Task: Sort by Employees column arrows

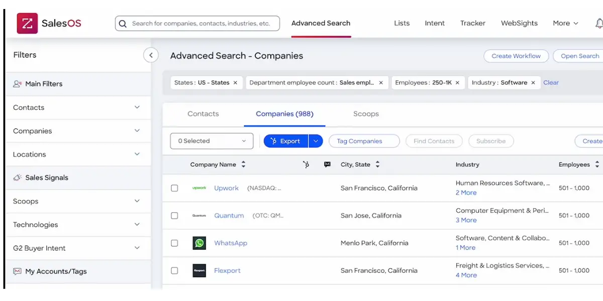Action: point(597,165)
